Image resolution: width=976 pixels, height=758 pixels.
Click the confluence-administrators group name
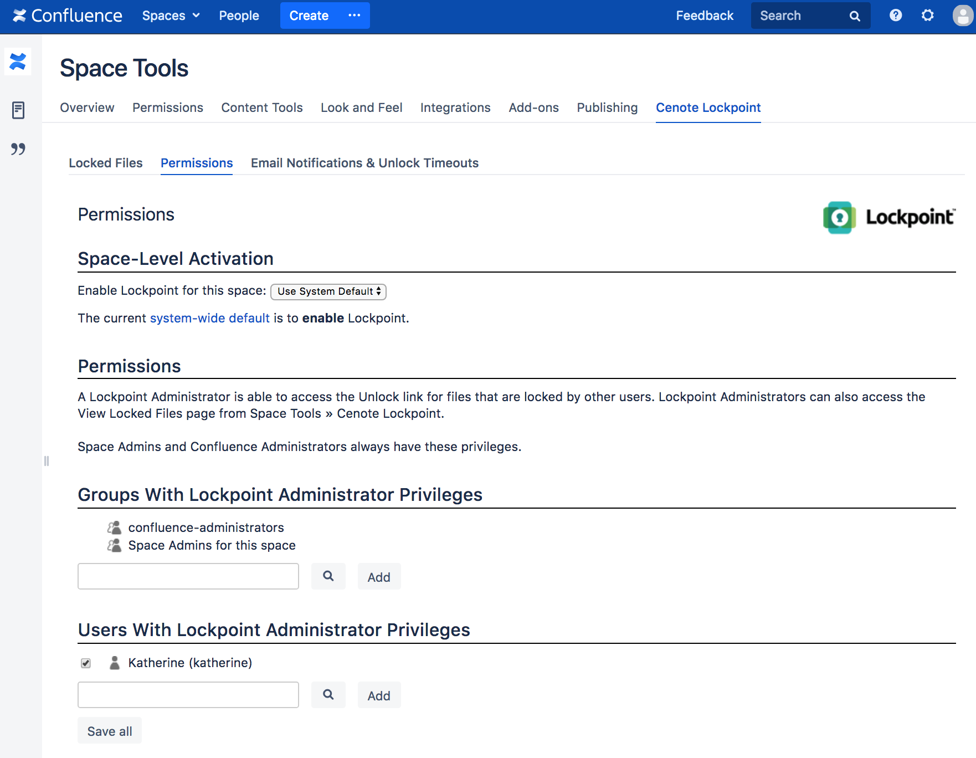coord(206,527)
